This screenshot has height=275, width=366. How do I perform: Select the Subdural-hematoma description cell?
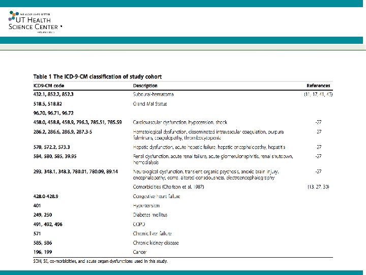click(x=153, y=94)
